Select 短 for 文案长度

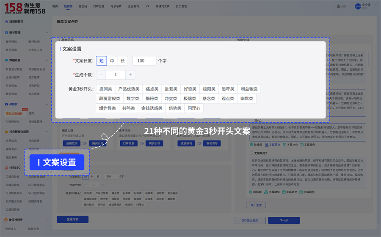101,61
